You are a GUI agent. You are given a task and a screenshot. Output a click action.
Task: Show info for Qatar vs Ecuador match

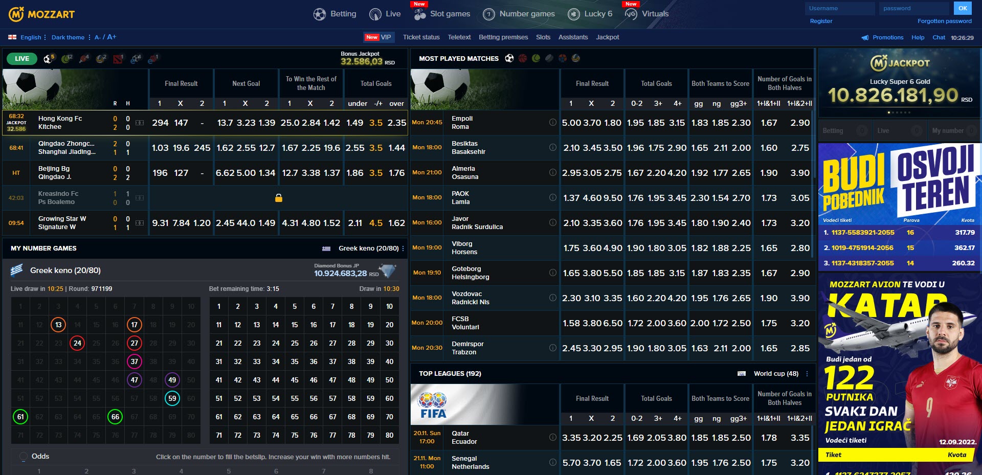pos(553,438)
